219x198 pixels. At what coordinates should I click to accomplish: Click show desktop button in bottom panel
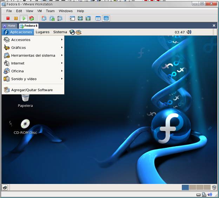point(5,187)
